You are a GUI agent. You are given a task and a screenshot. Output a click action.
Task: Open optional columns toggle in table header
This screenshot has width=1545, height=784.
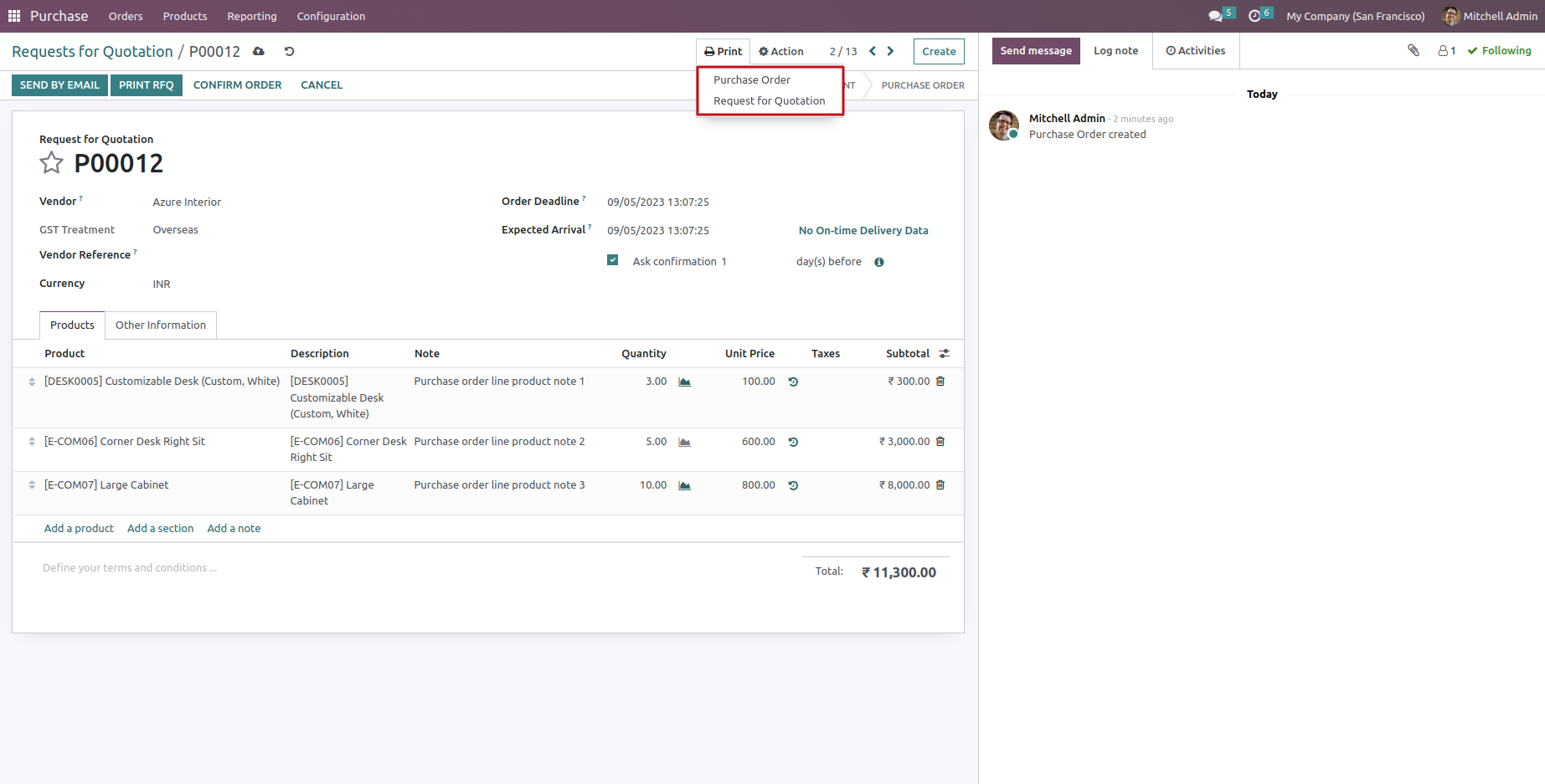tap(944, 354)
